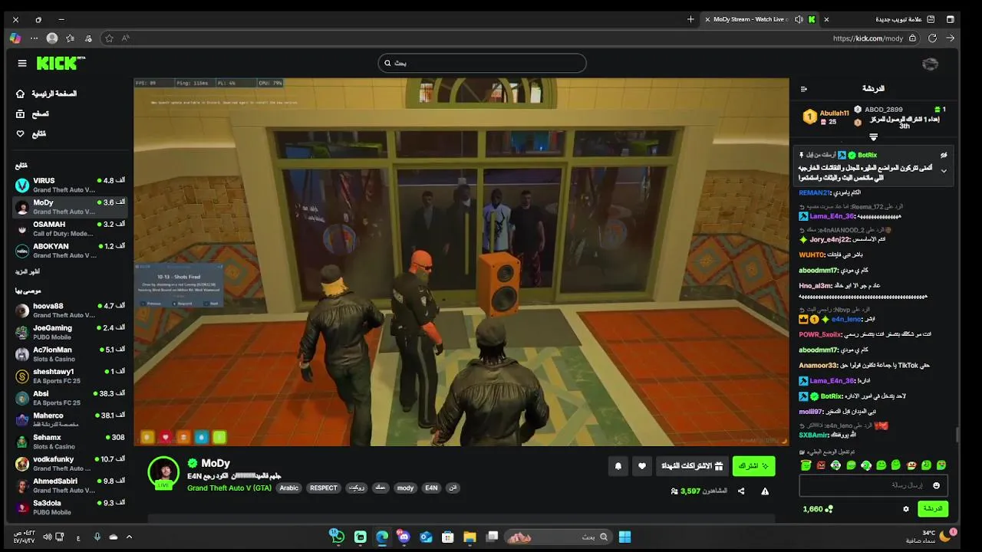
Task: Open VIRUS channel in sidebar
Action: pos(70,185)
